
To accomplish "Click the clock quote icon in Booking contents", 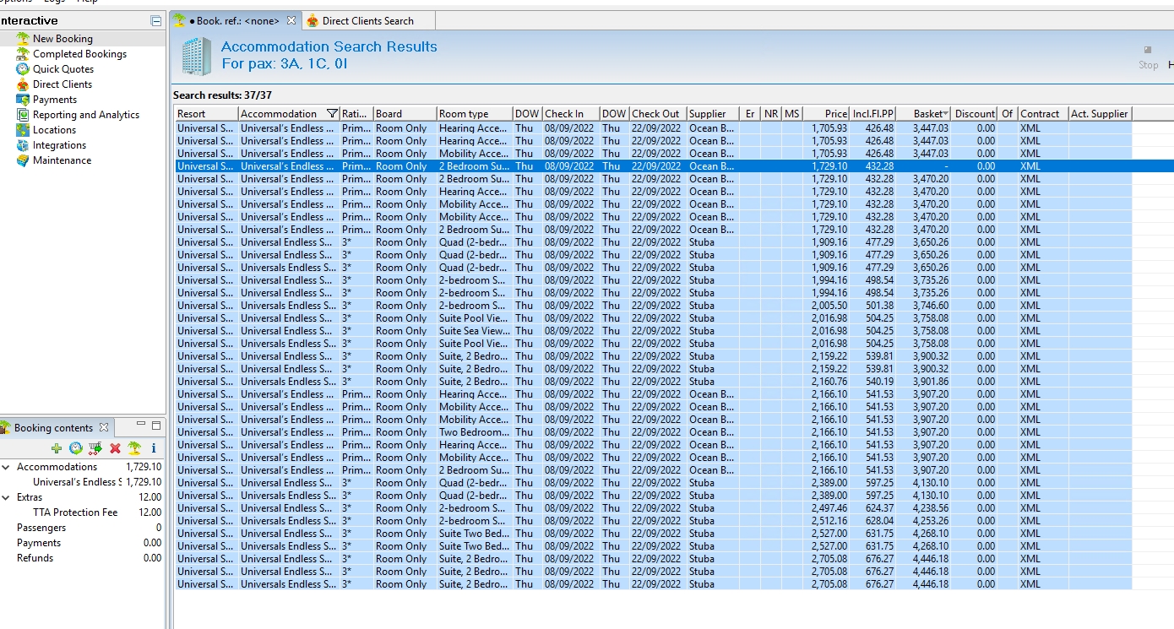I will pos(76,448).
